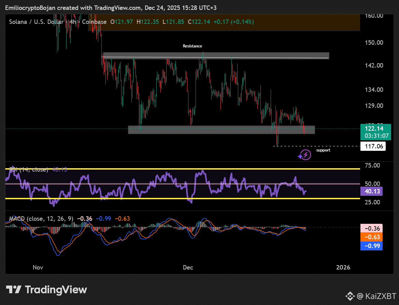The height and width of the screenshot is (305, 399).
Task: Click the purple sparkle star icon
Action: pyautogui.click(x=300, y=157)
